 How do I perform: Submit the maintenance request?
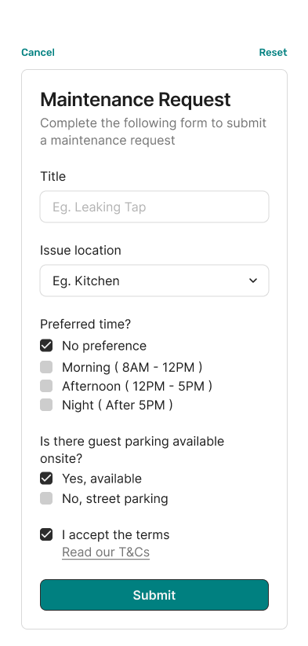click(x=154, y=595)
